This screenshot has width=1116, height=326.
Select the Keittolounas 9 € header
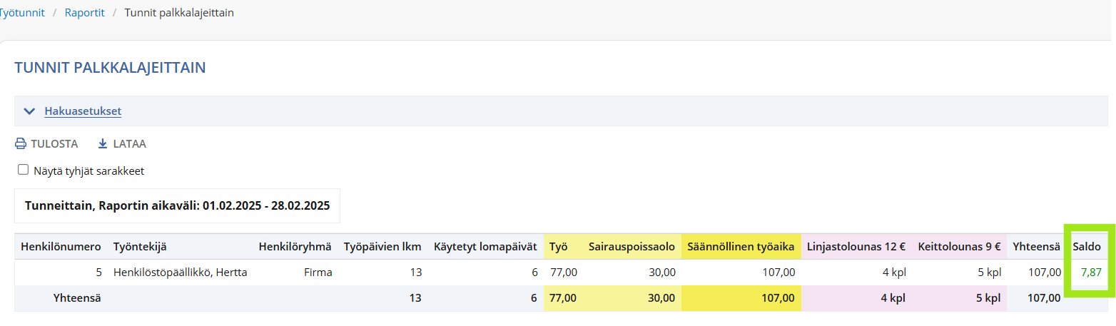coord(960,247)
